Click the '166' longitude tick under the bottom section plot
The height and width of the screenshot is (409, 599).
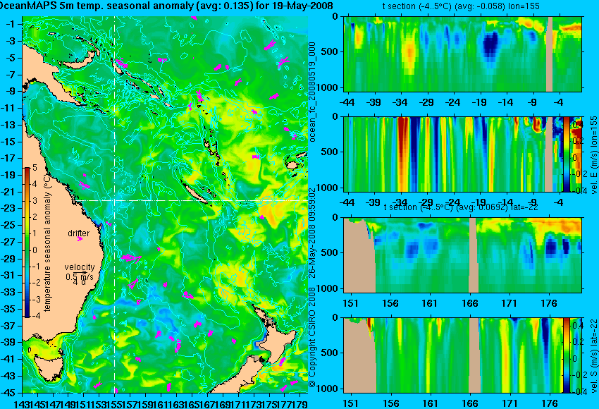(470, 403)
